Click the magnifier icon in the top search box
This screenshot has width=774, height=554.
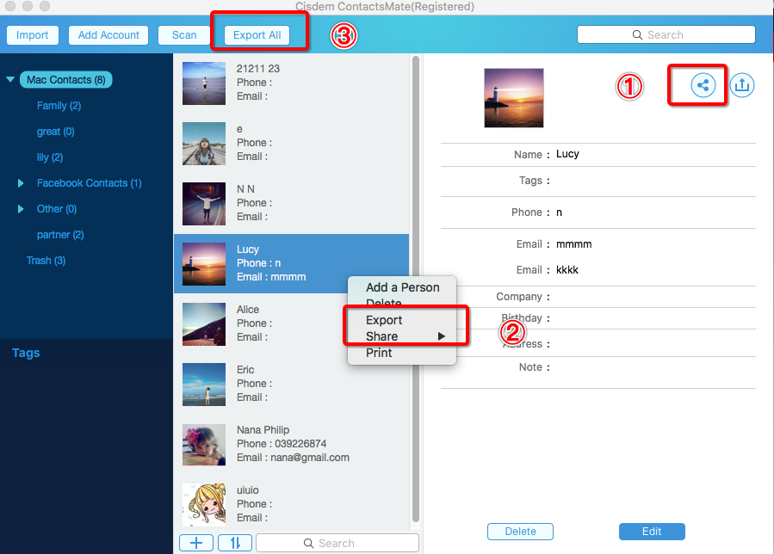tap(637, 35)
